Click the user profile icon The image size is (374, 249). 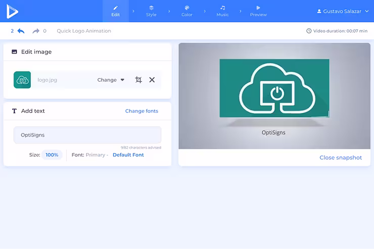point(319,11)
